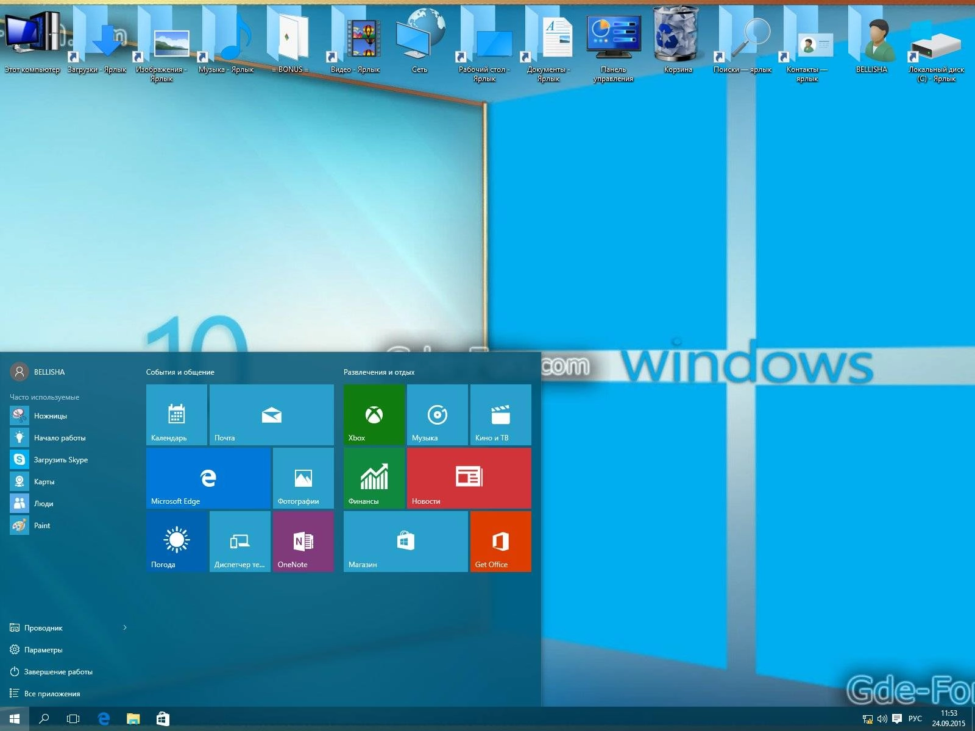Select the Корзина recycle bin icon
This screenshot has width=975, height=731.
678,41
